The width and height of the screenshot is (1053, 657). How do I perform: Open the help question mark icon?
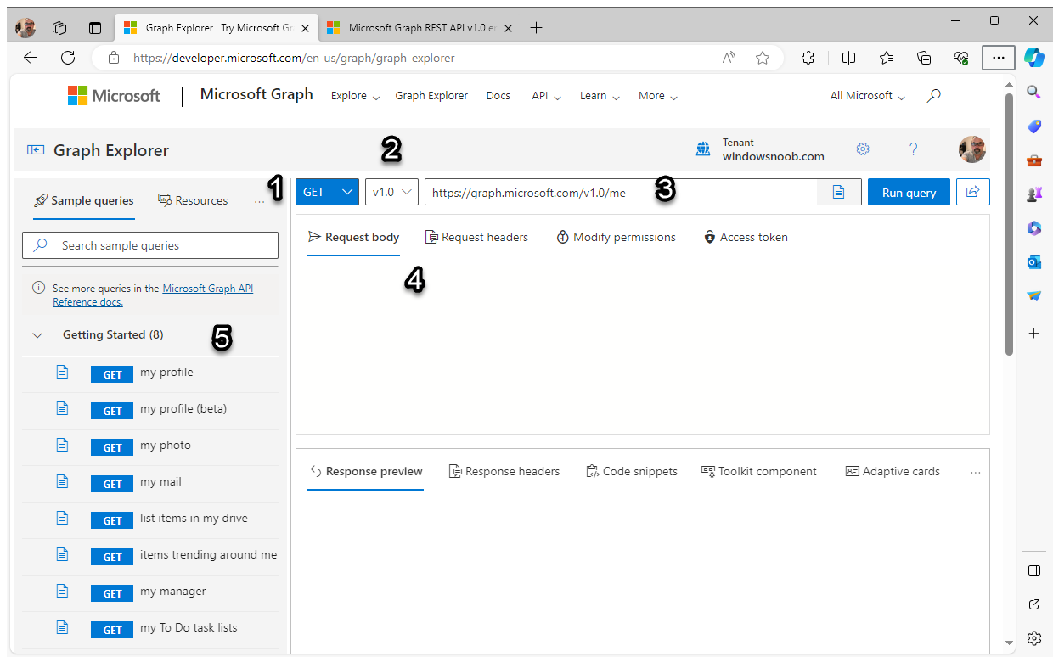click(914, 149)
